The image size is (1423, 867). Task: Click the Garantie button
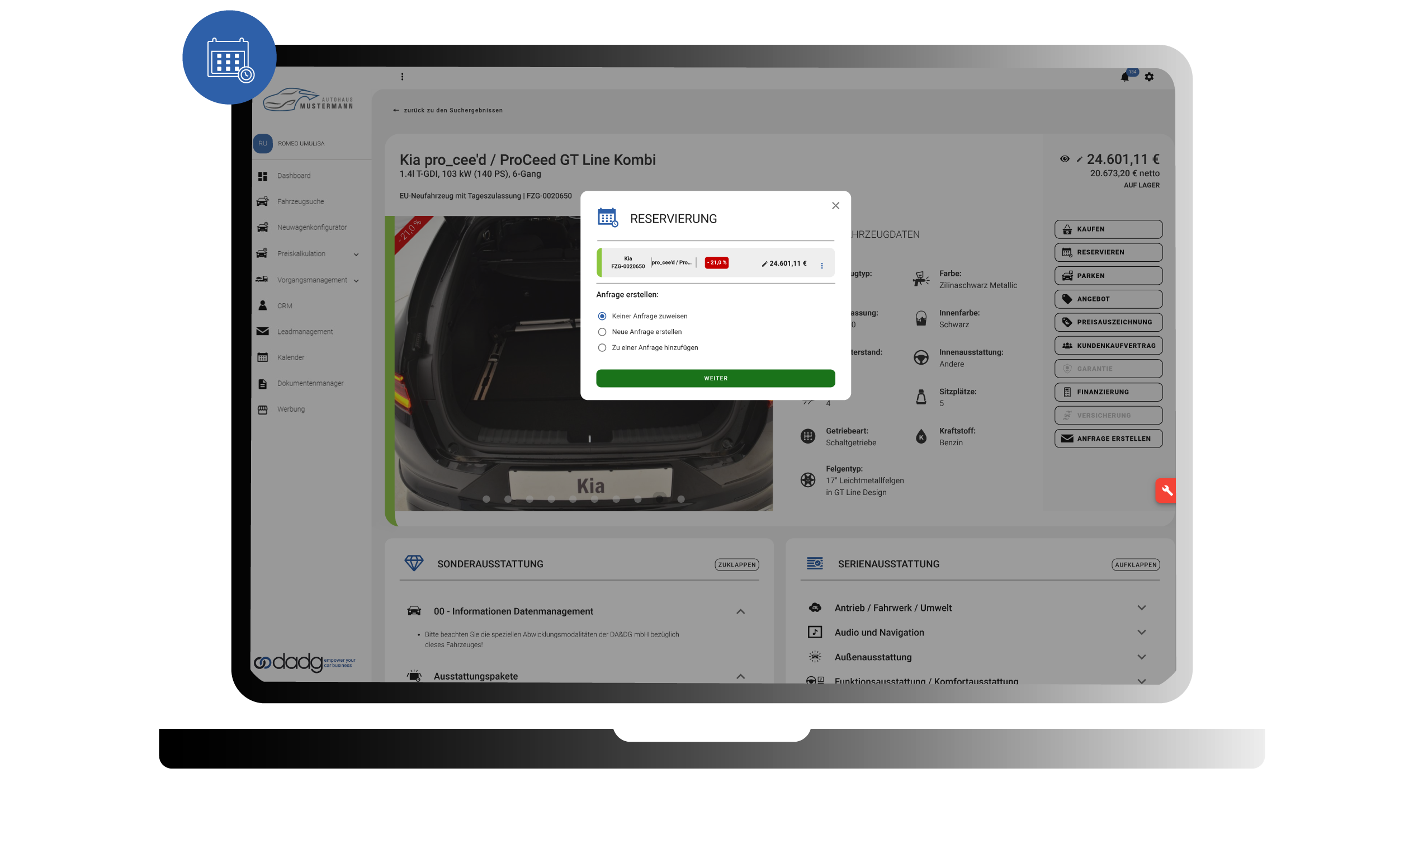click(1108, 369)
